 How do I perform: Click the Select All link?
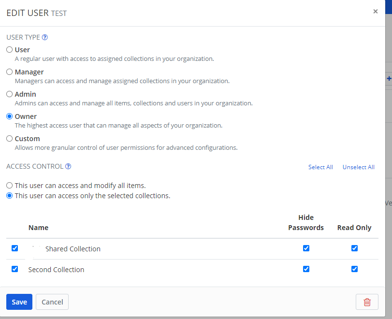[320, 167]
